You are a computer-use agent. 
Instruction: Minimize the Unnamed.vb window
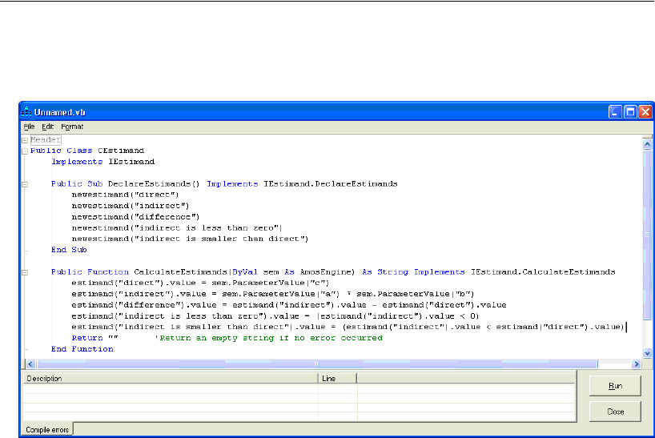click(615, 112)
